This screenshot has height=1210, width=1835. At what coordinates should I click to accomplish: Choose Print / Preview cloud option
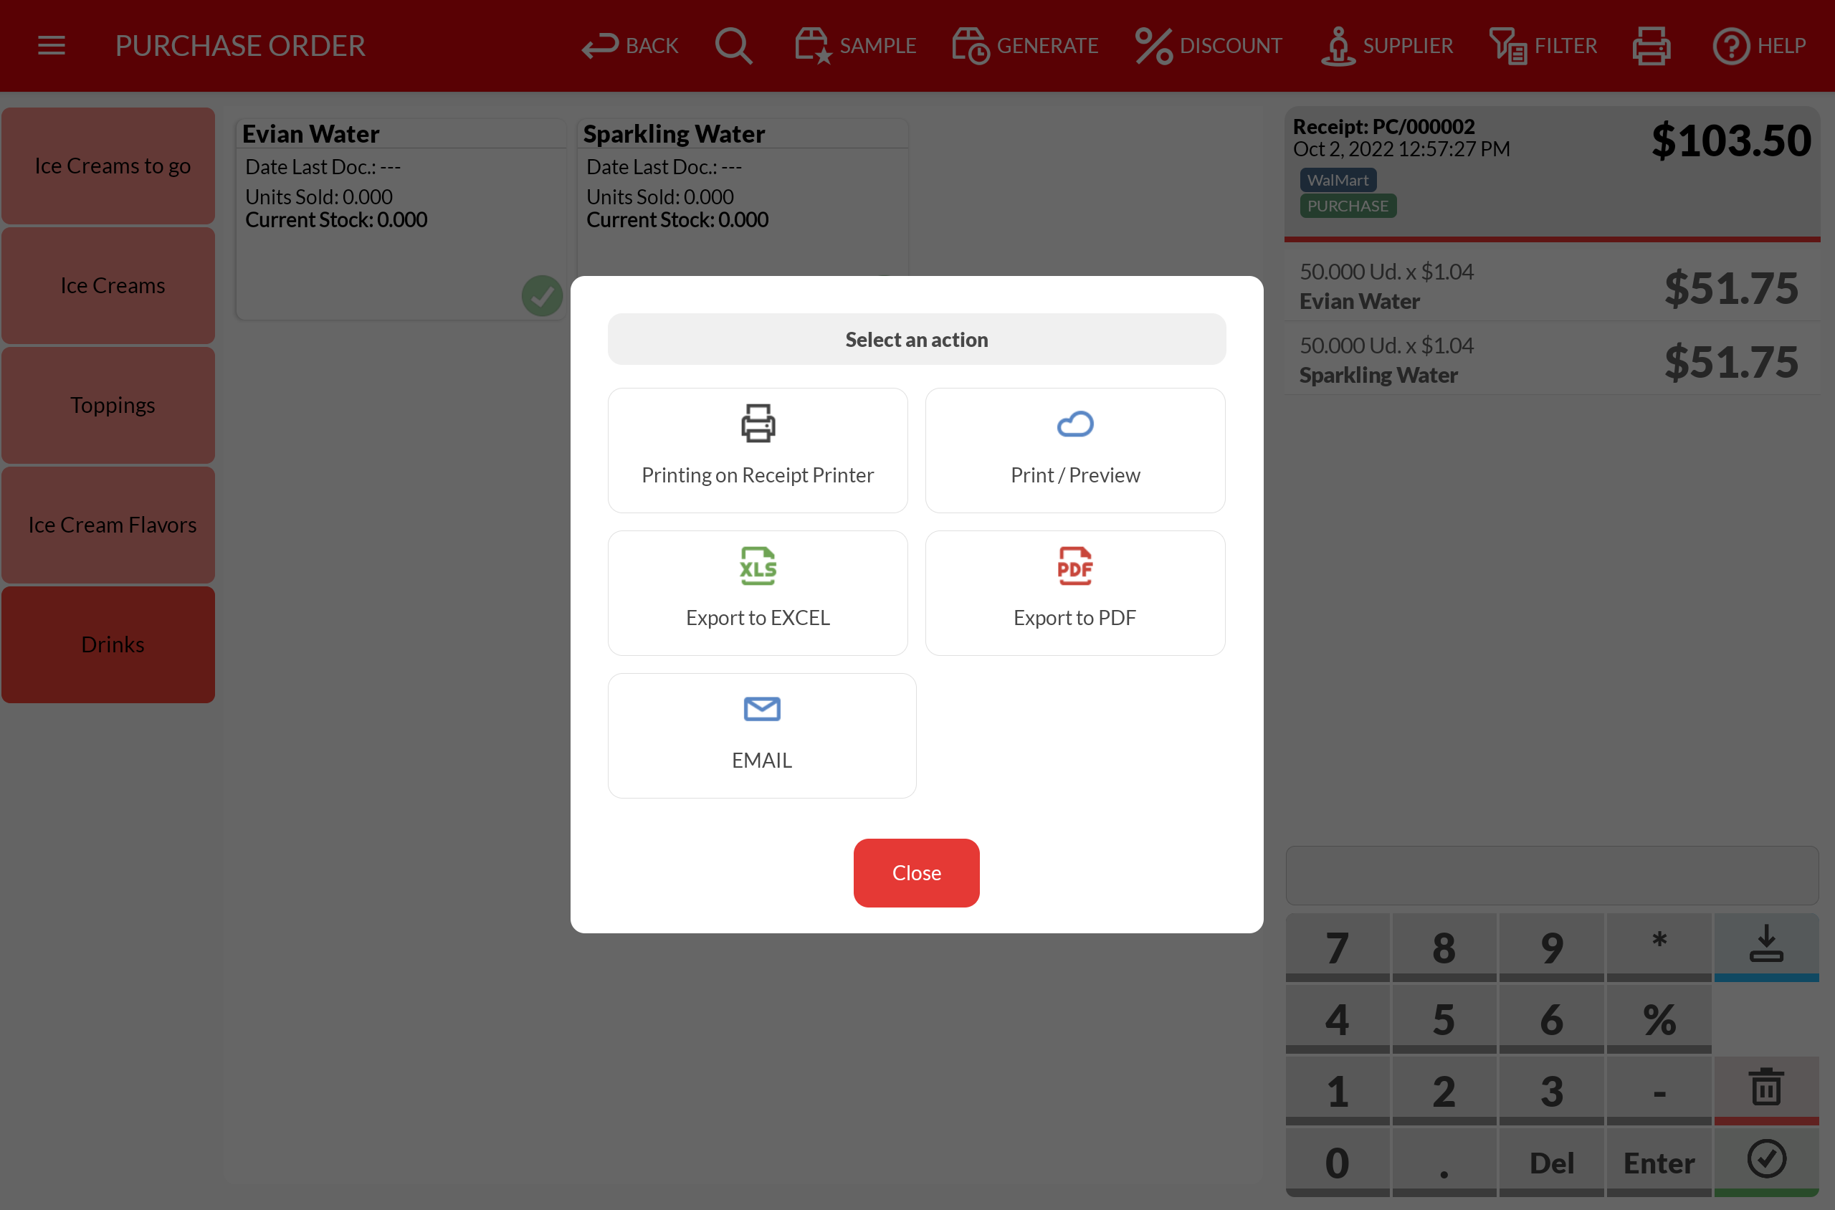point(1074,450)
